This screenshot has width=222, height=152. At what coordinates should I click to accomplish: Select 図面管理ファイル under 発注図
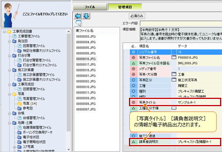(34, 46)
